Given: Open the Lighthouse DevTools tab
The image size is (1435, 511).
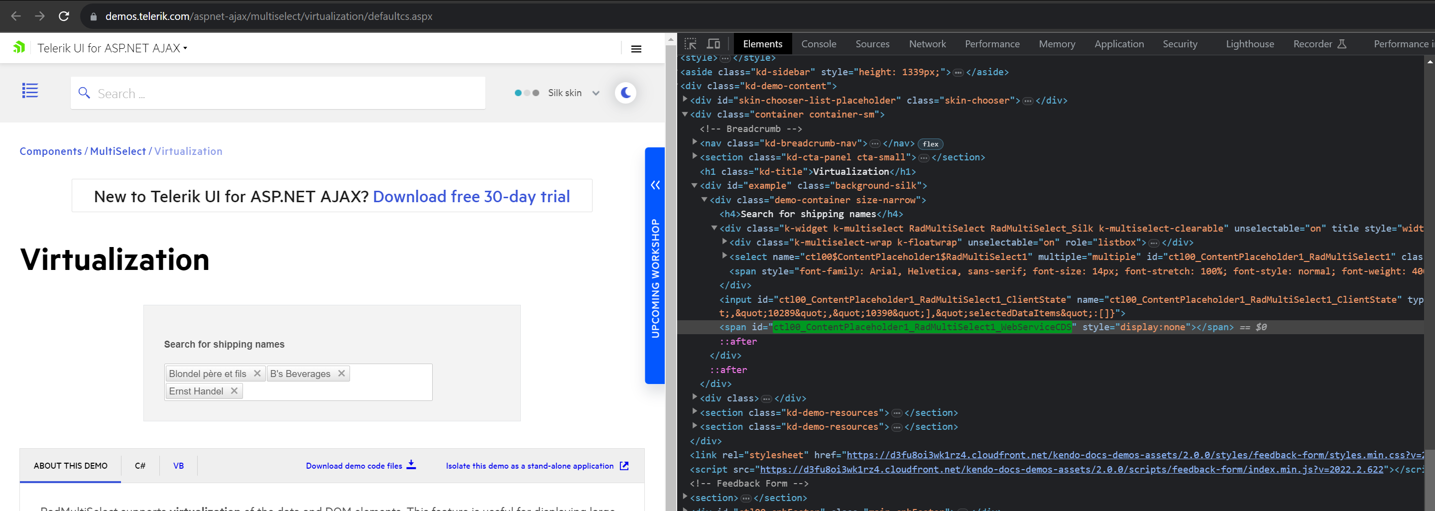Looking at the screenshot, I should pos(1249,44).
